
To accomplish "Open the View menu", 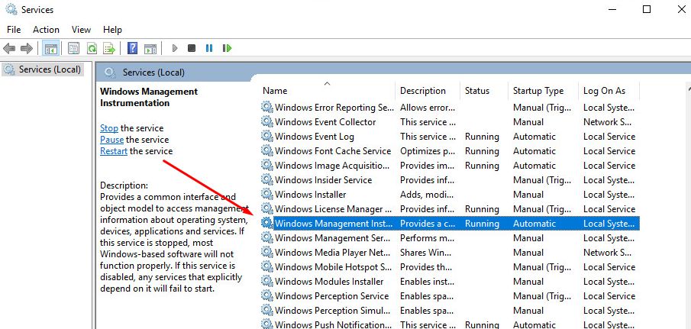I will 81,30.
